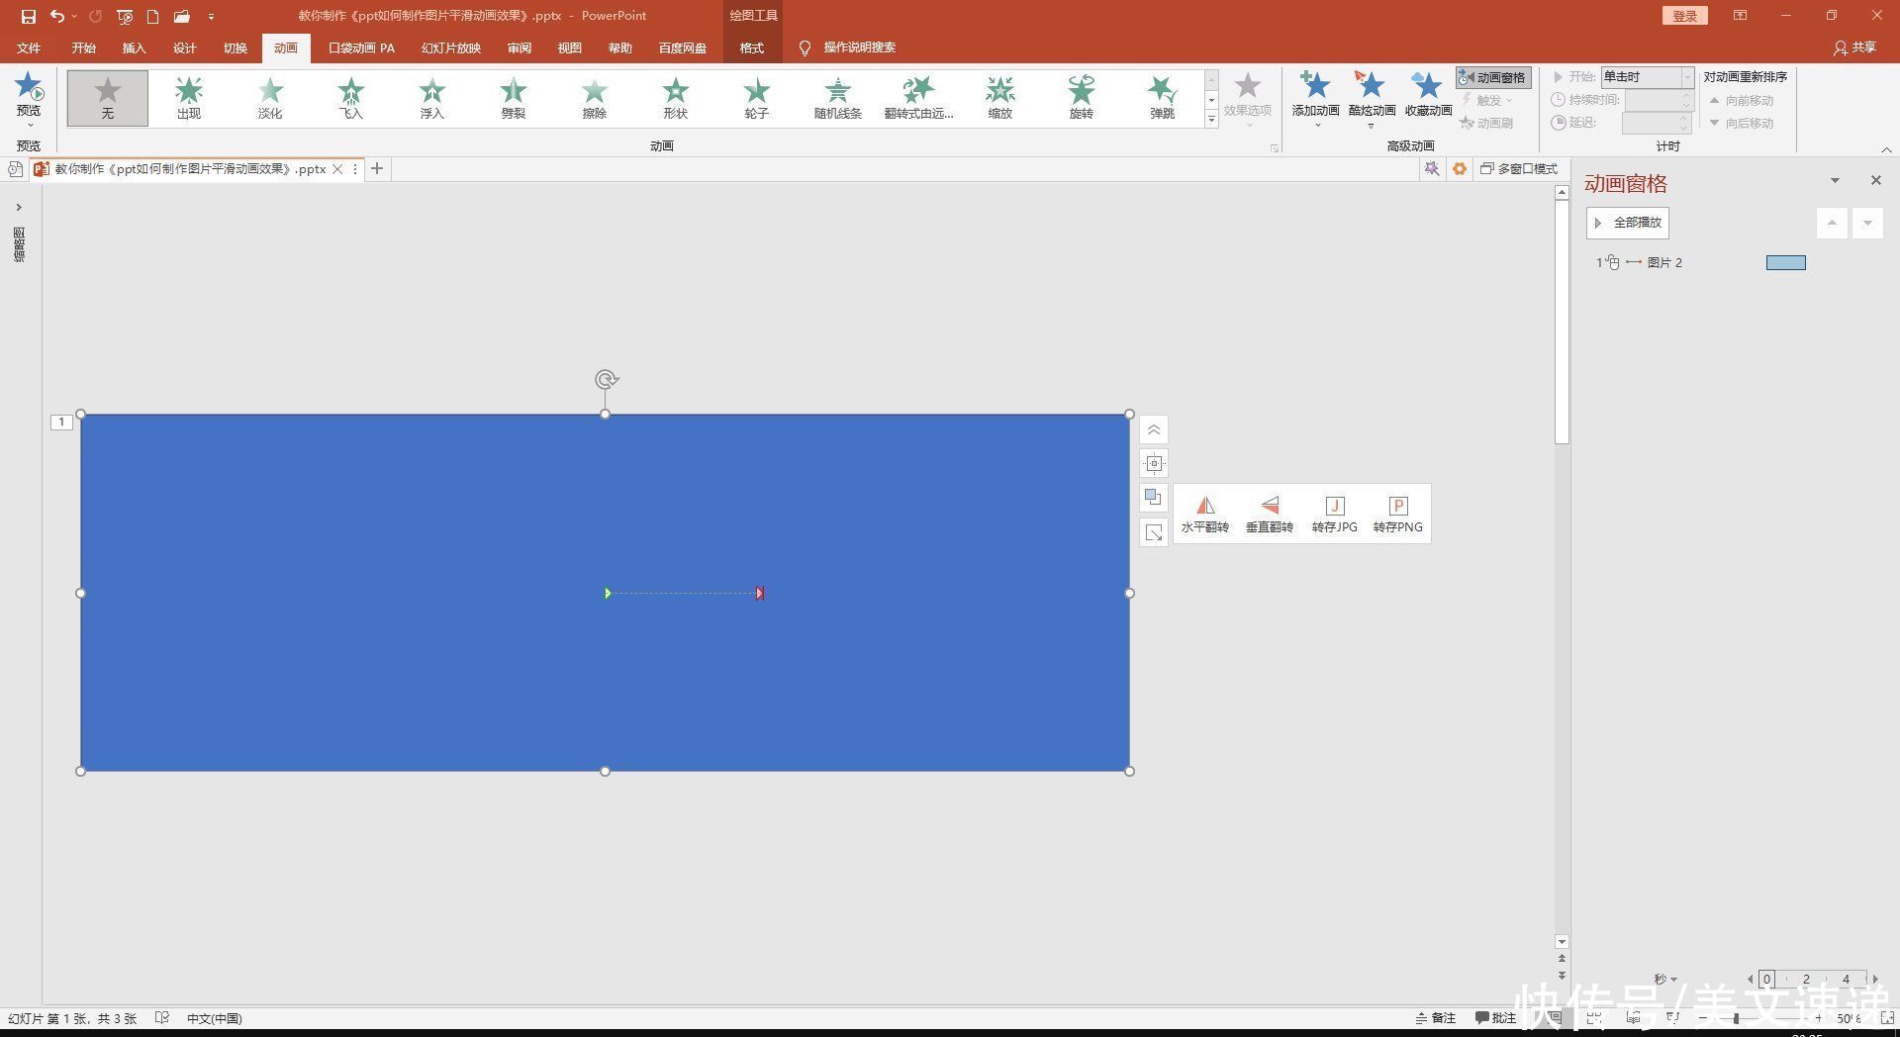Expand the slide thumbnail pane chevron
Image resolution: width=1900 pixels, height=1037 pixels.
click(x=19, y=207)
